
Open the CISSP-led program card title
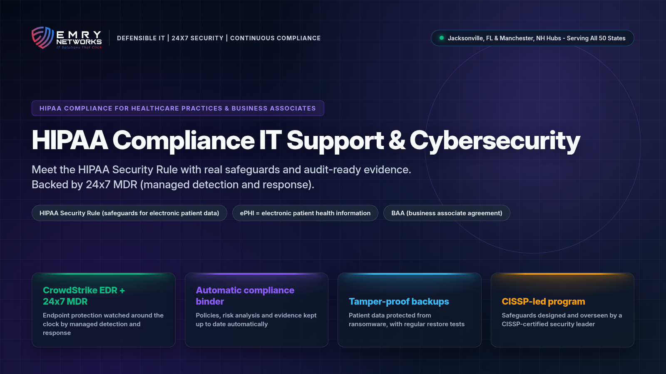tap(543, 301)
